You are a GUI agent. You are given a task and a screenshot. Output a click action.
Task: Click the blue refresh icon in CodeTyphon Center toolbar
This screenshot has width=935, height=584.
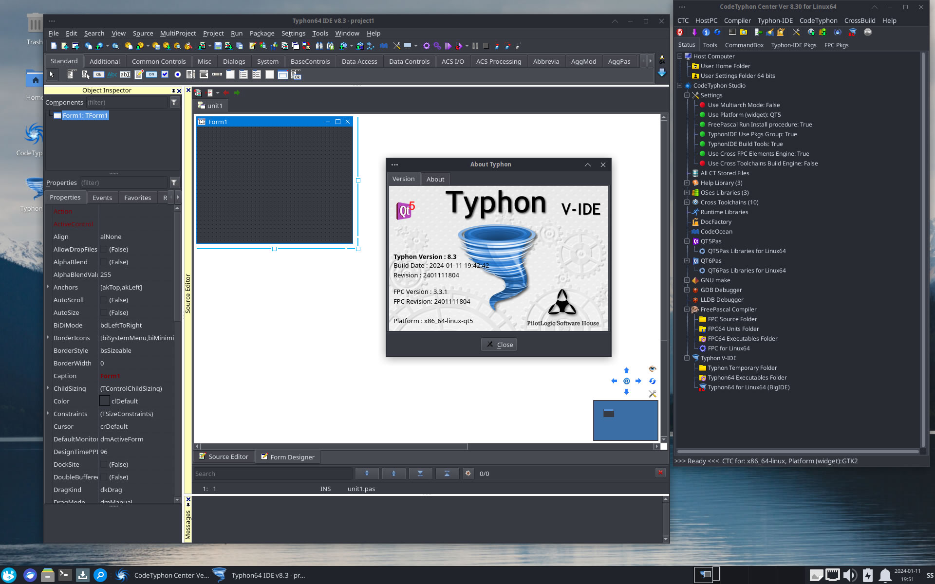click(x=718, y=32)
